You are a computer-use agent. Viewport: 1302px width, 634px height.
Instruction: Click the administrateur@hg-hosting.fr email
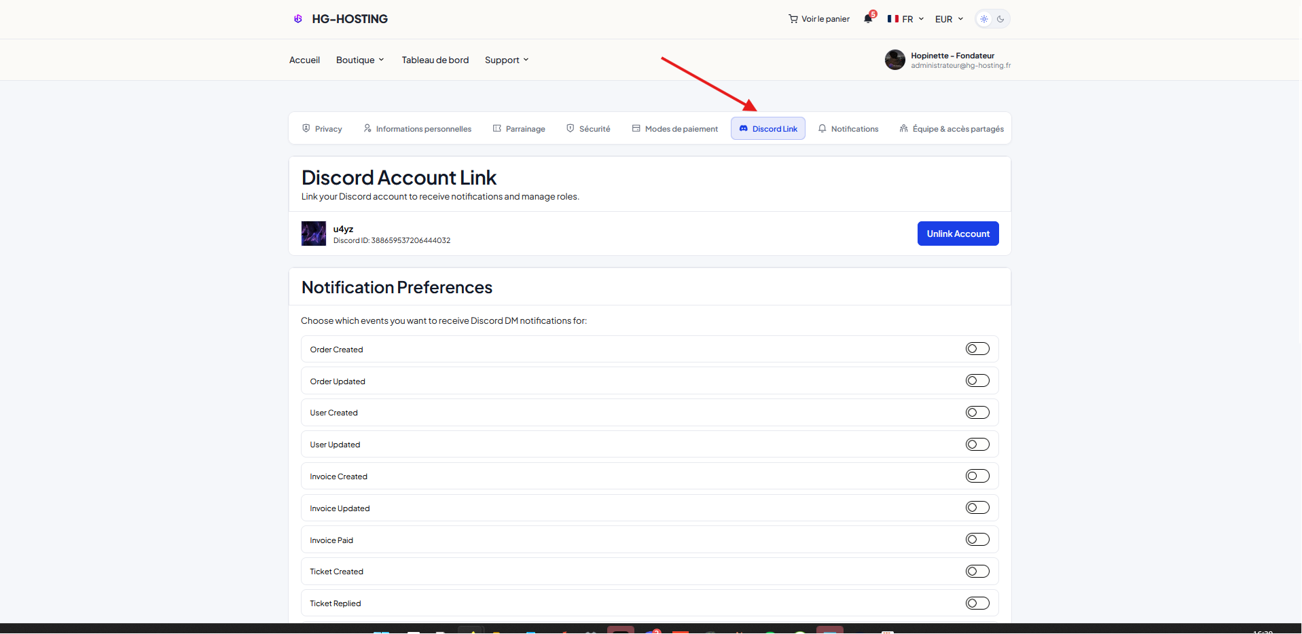pyautogui.click(x=960, y=66)
